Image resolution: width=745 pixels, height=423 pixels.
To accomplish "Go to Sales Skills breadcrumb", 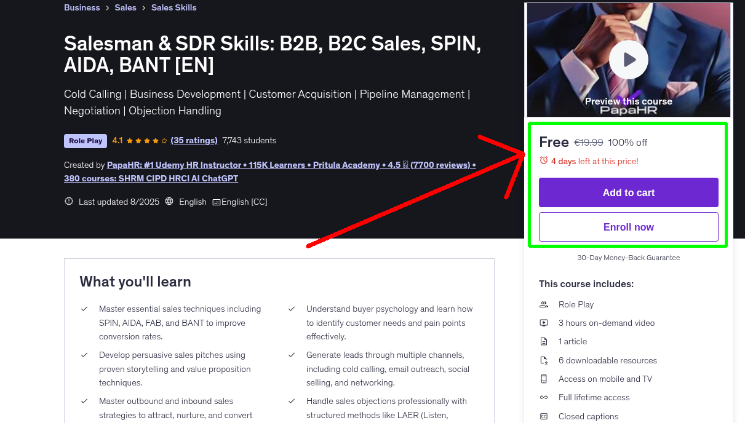I will (x=173, y=7).
